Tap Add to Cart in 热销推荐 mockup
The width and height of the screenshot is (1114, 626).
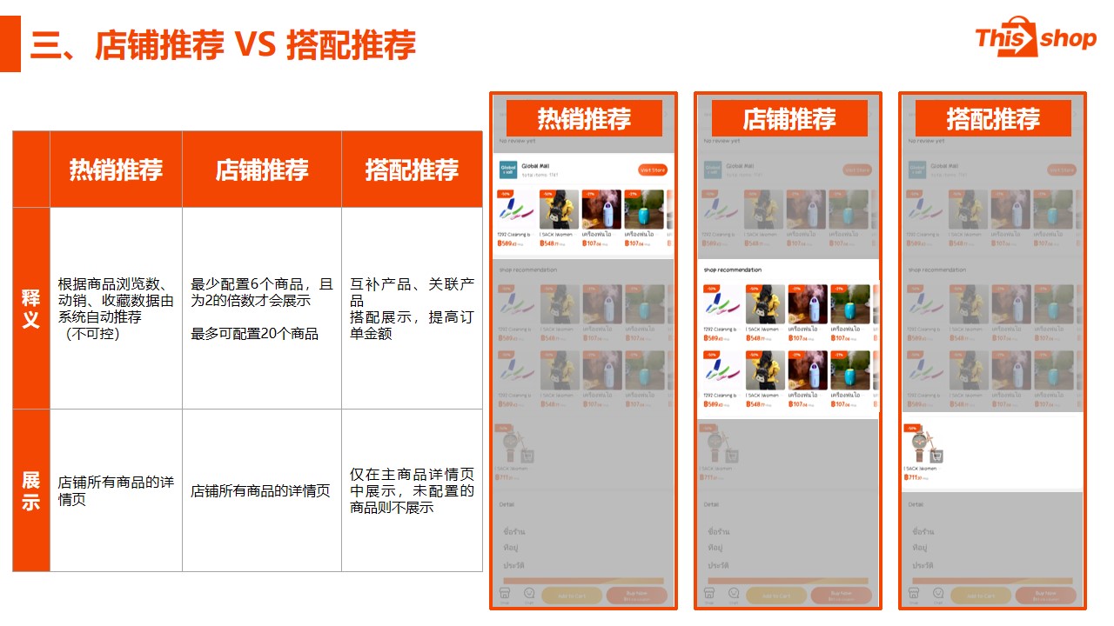[x=571, y=596]
